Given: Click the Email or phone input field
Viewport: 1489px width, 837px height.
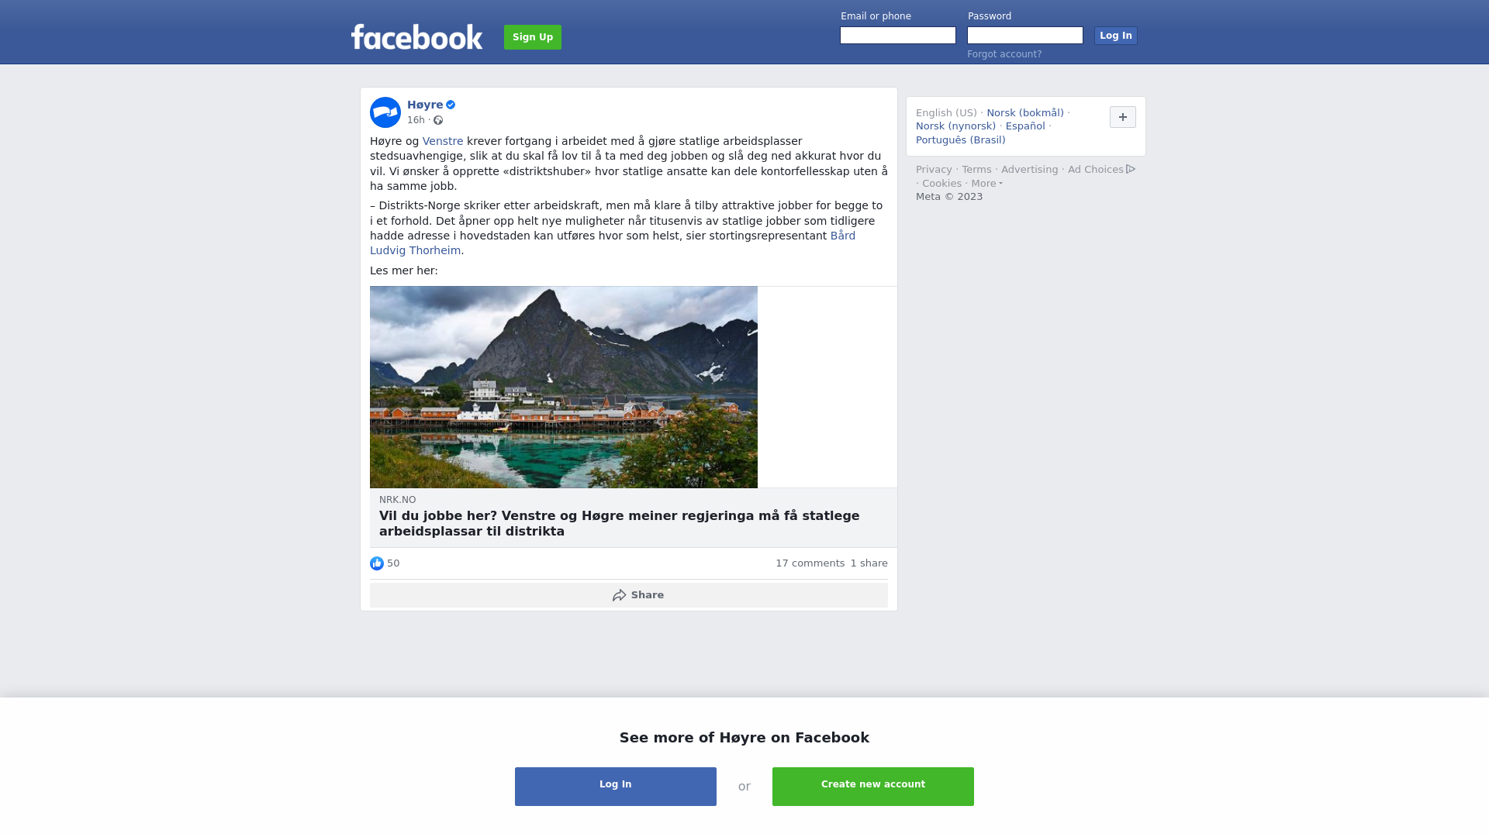Looking at the screenshot, I should (x=898, y=36).
